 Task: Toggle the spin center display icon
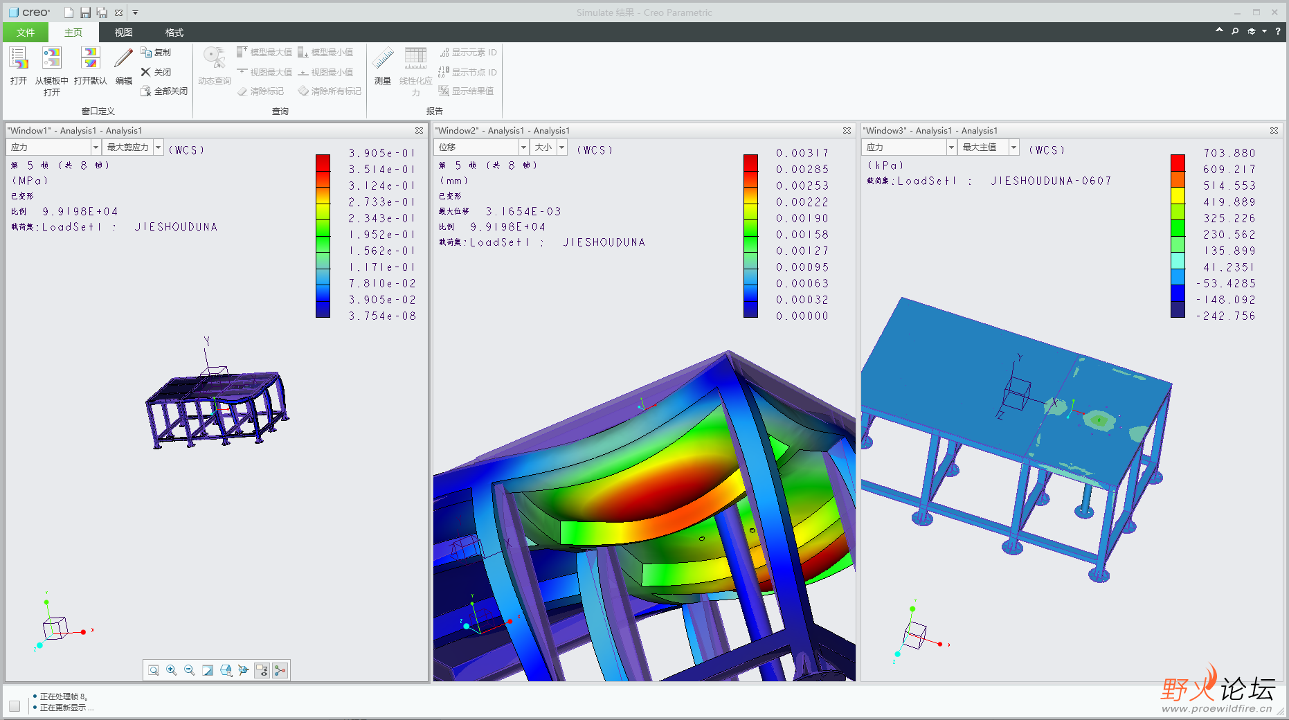tap(280, 670)
